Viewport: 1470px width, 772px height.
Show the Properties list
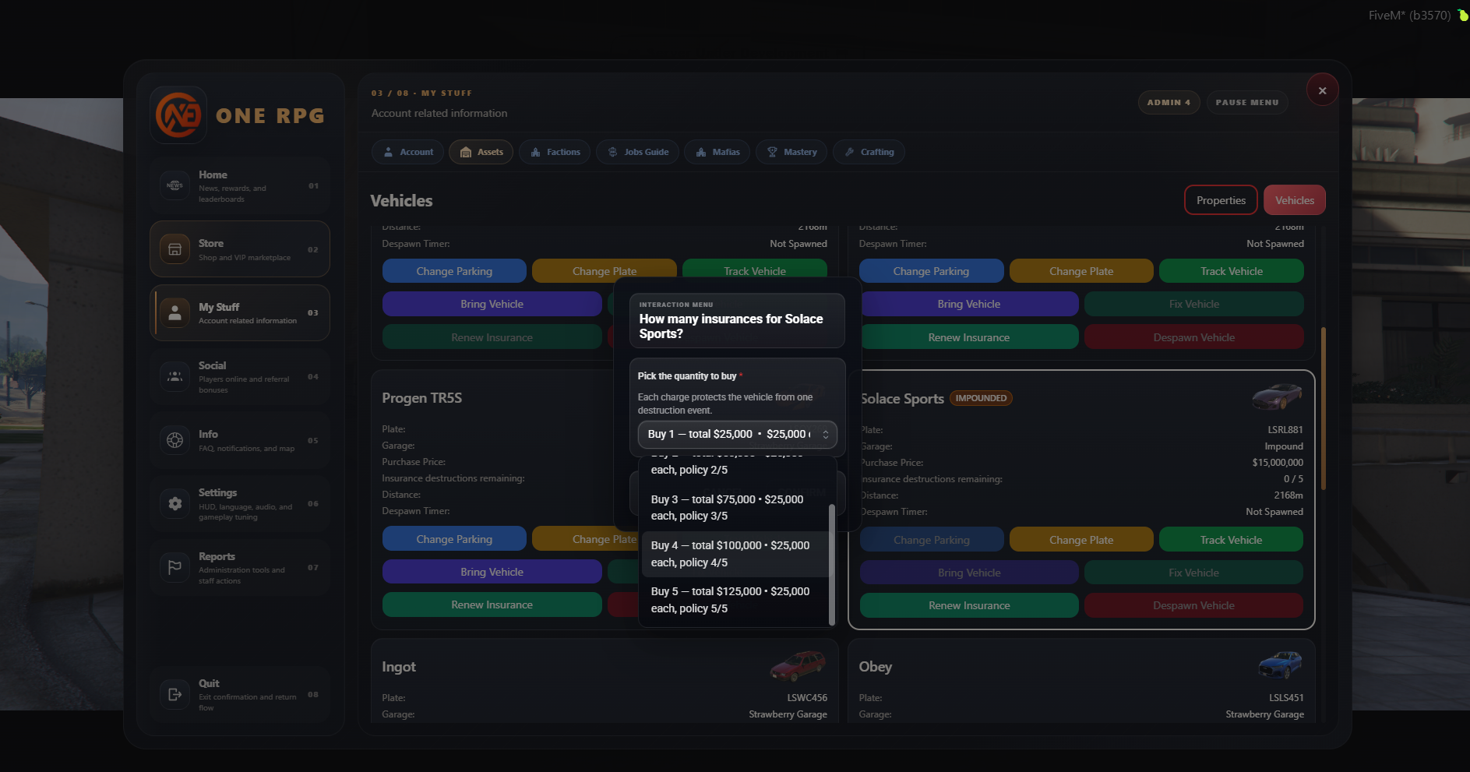click(1221, 200)
